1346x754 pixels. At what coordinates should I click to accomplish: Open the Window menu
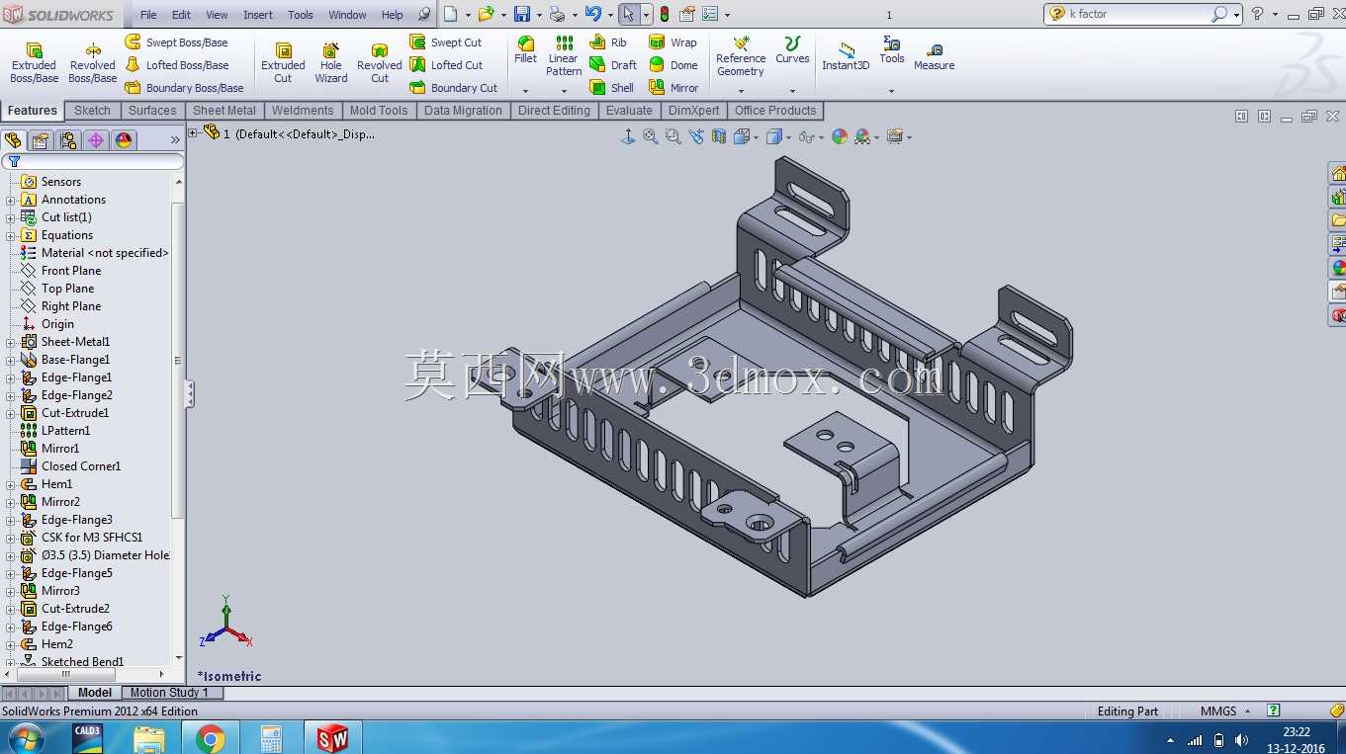(x=347, y=15)
